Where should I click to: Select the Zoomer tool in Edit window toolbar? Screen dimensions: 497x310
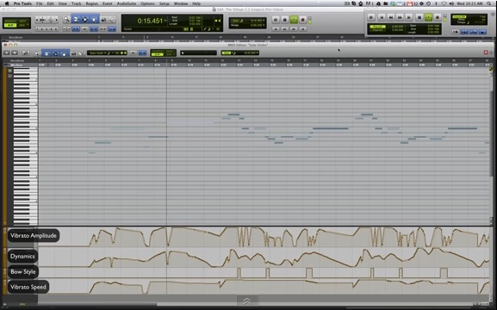click(66, 20)
